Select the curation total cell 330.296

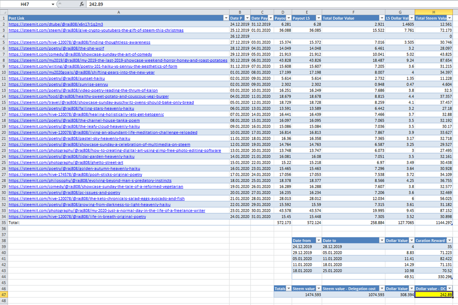pyautogui.click(x=434, y=277)
